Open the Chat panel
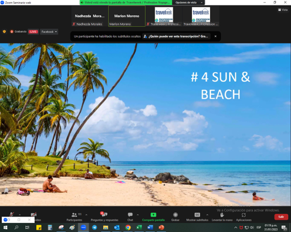Screen dimensions: 291x232 pyautogui.click(x=130, y=217)
